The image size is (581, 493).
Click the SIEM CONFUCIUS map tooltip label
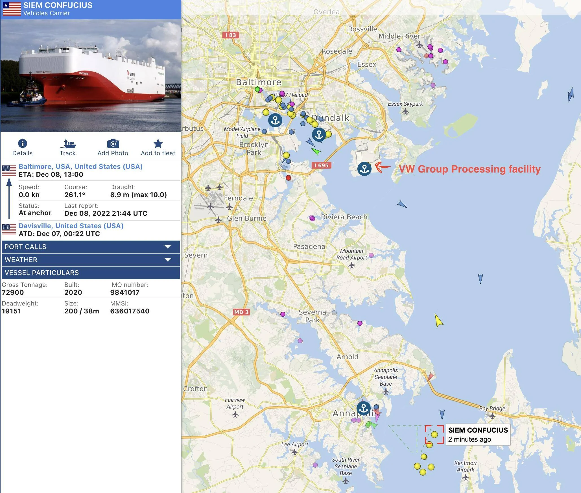coord(478,435)
